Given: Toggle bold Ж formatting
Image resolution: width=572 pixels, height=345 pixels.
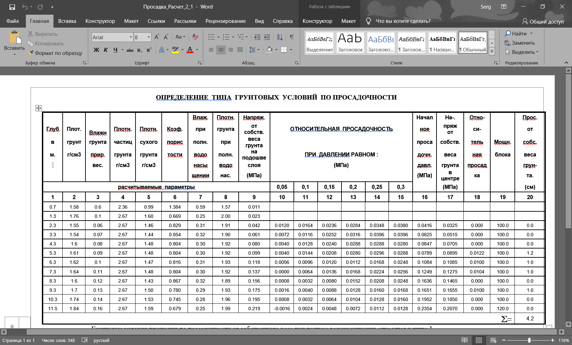Looking at the screenshot, I should pyautogui.click(x=96, y=50).
